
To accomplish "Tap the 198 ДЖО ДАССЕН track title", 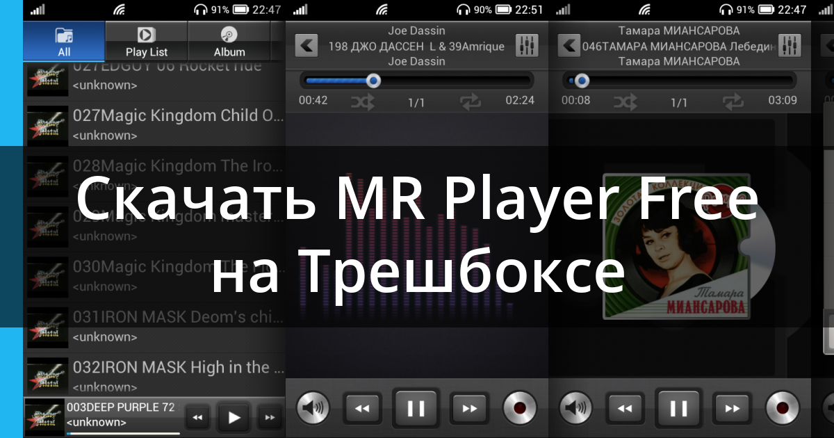I will tap(417, 46).
